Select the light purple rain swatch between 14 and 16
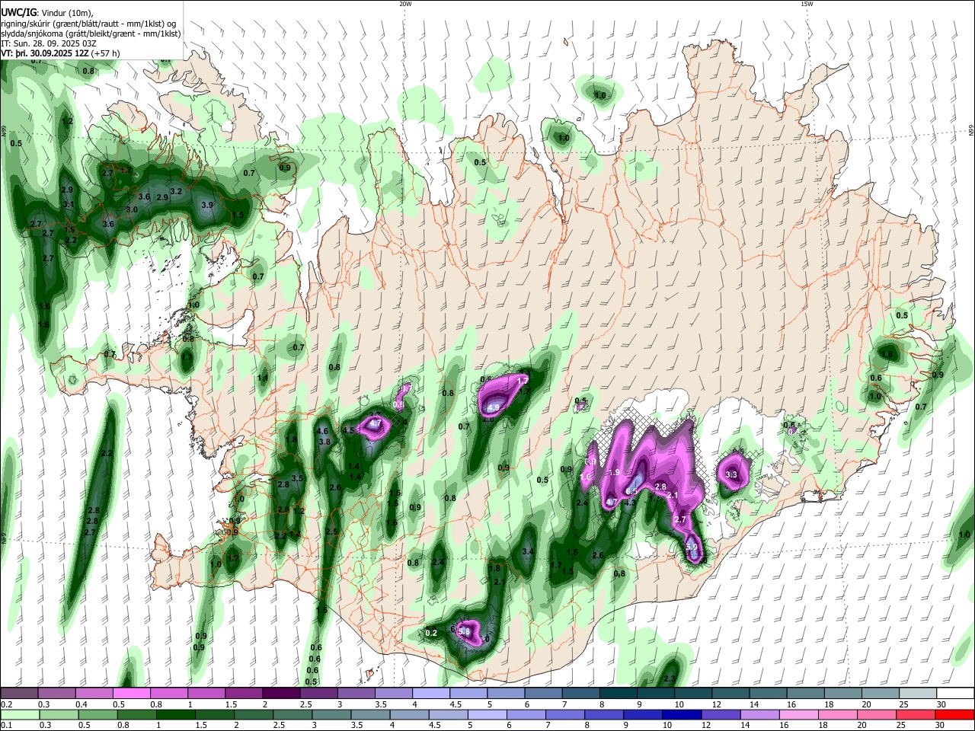 click(x=761, y=714)
